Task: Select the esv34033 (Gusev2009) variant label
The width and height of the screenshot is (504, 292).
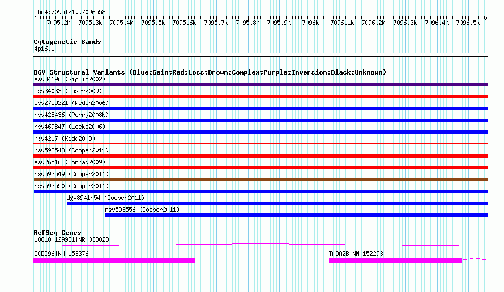Action: (x=68, y=91)
